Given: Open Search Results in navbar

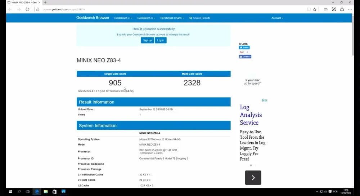Looking at the screenshot, I should pos(200,18).
